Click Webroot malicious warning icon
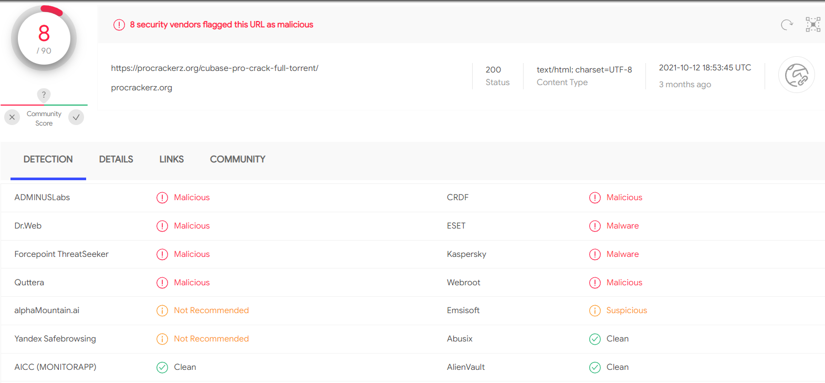Screen dimensions: 825x383 point(594,283)
